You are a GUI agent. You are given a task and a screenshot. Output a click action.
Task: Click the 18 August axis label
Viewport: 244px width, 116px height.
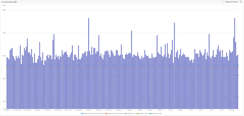pyautogui.click(x=7, y=110)
